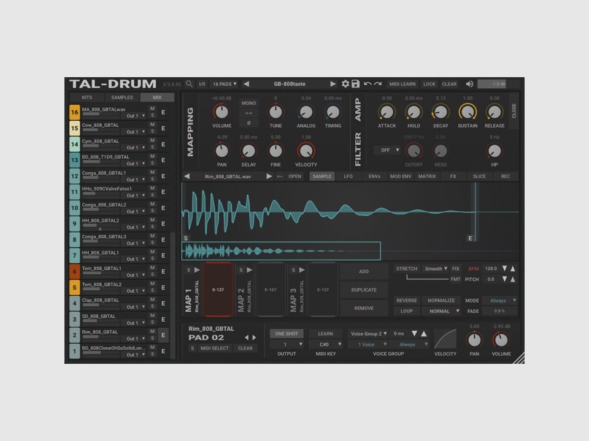The width and height of the screenshot is (589, 441).
Task: Open the SLICE tab
Action: click(479, 176)
